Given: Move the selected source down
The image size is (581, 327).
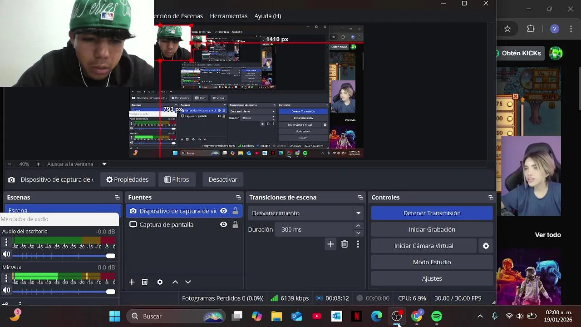Looking at the screenshot, I should point(188,282).
